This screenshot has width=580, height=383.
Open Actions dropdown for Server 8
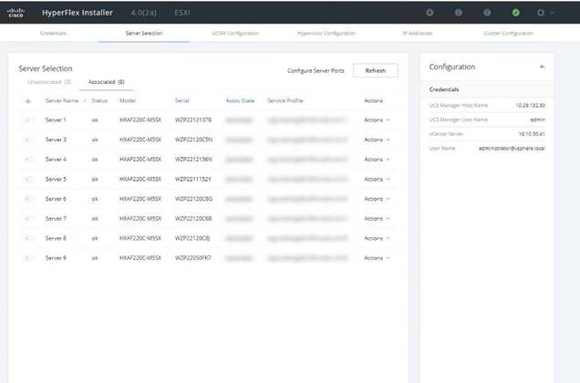[377, 238]
